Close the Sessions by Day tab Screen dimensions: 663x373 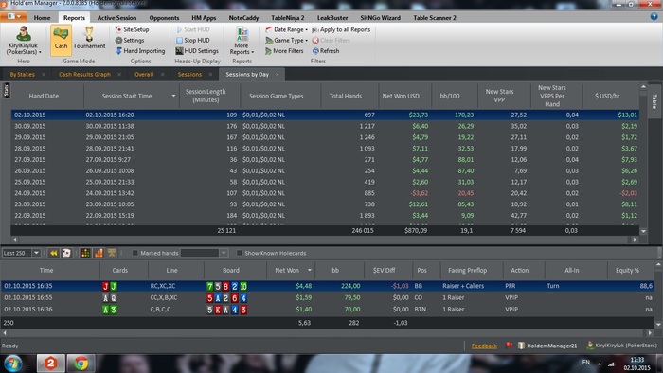[x=277, y=75]
